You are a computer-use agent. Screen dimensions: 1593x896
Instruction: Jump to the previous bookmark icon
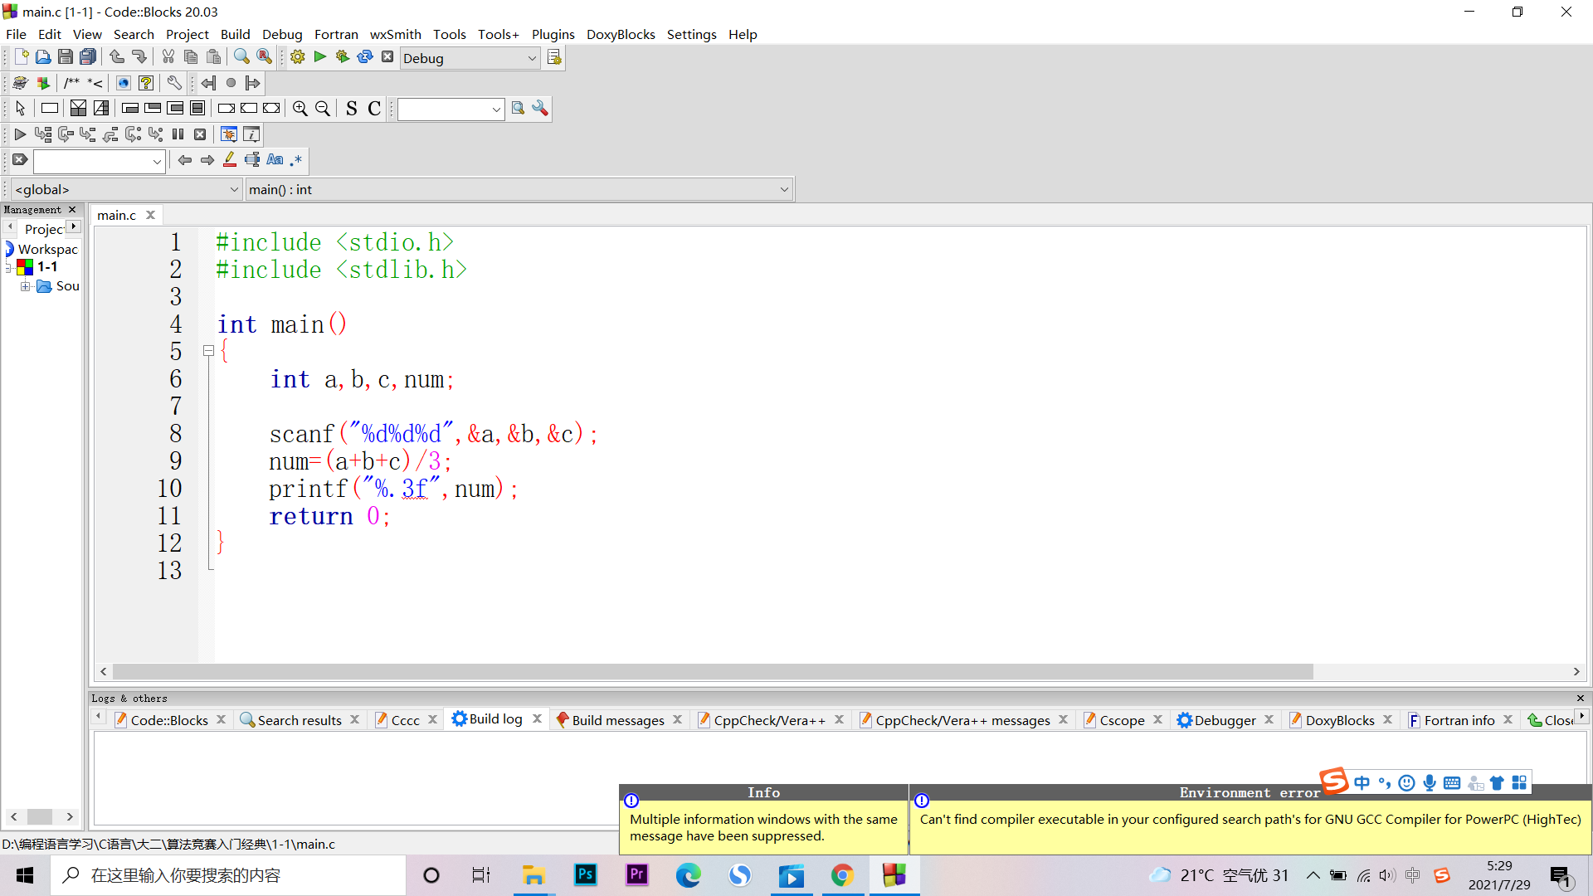click(208, 83)
